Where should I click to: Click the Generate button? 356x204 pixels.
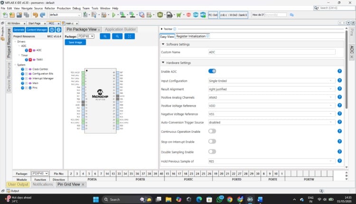(x=19, y=30)
